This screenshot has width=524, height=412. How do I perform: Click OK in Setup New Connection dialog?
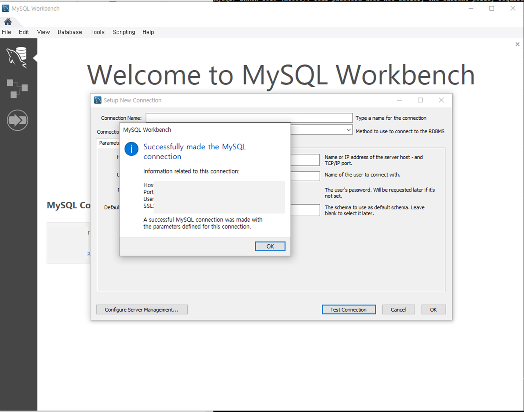click(433, 309)
